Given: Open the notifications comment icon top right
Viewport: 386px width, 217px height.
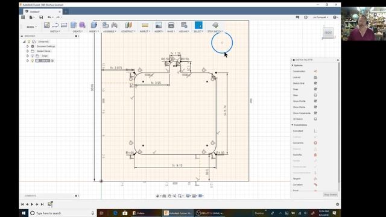Looking at the screenshot, I should [x=297, y=17].
